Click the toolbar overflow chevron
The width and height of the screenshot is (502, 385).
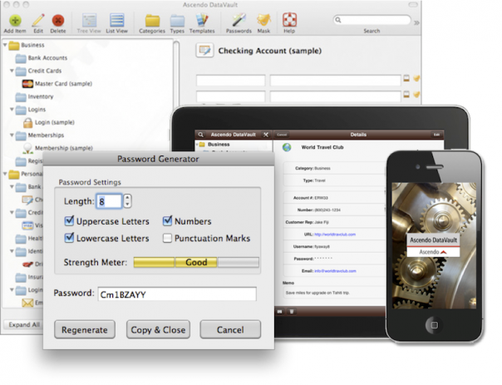(x=416, y=22)
